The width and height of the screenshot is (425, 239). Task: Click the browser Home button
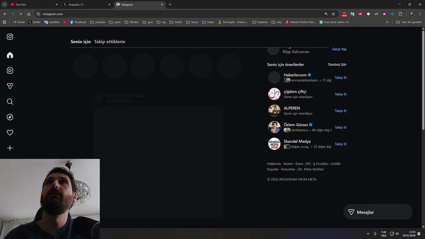(x=29, y=14)
